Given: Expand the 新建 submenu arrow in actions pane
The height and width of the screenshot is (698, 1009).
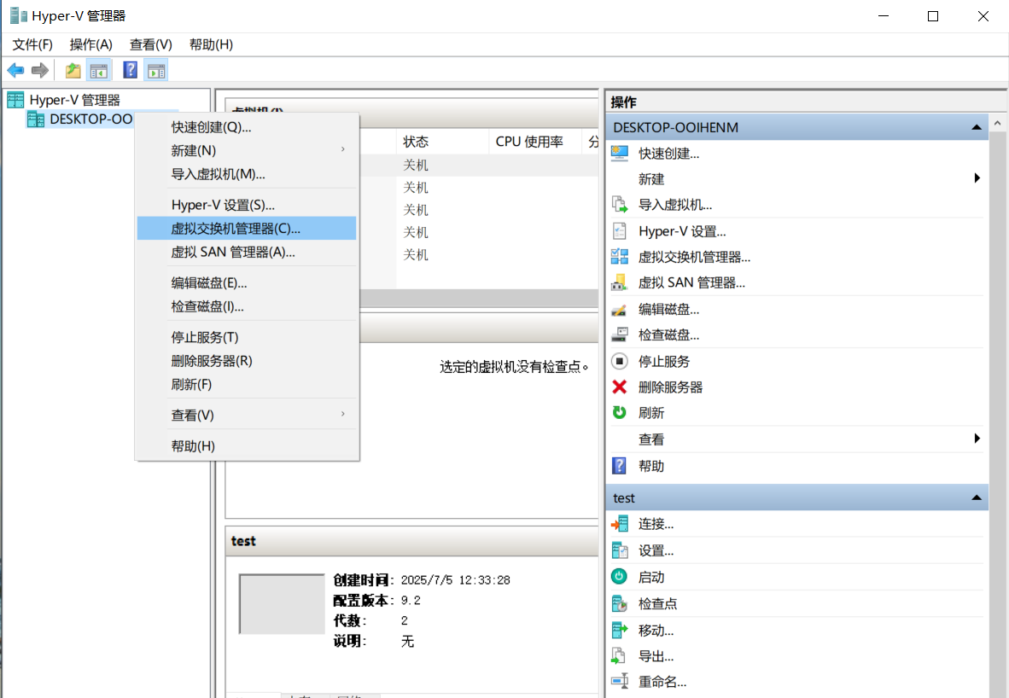Looking at the screenshot, I should click(977, 178).
